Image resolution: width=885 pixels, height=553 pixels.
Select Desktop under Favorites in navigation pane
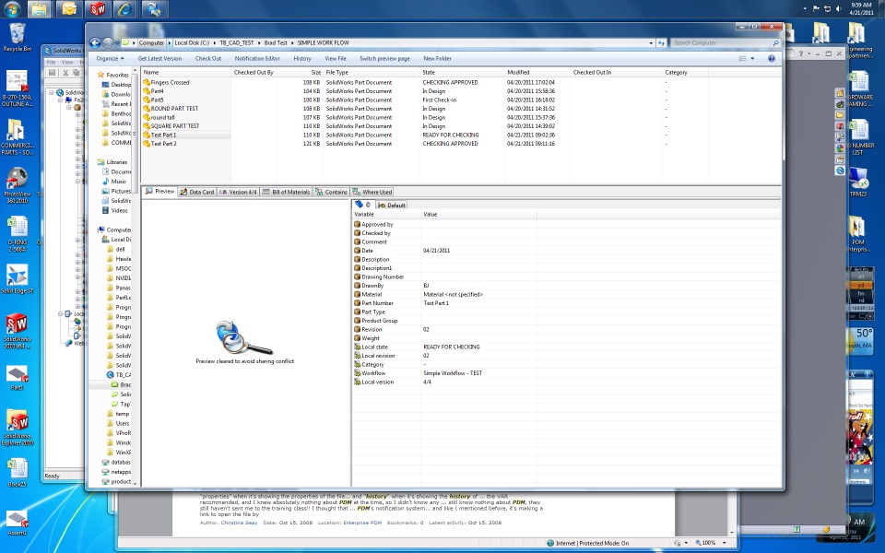click(x=116, y=85)
